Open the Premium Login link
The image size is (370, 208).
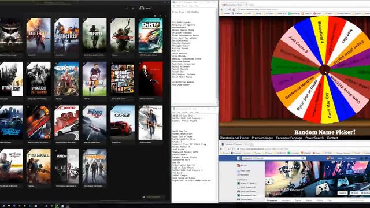point(262,138)
